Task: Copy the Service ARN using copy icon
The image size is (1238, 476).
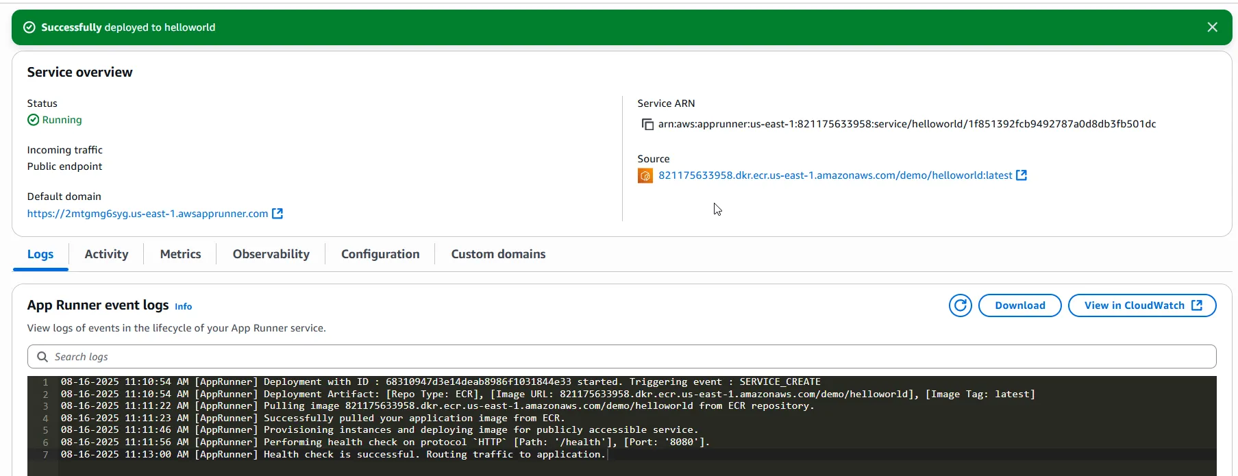Action: 647,124
